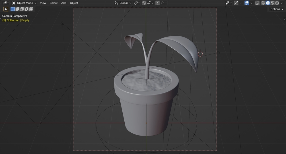Open the overlays options dropdown arrow
This screenshot has height=154, width=286.
[251, 3]
